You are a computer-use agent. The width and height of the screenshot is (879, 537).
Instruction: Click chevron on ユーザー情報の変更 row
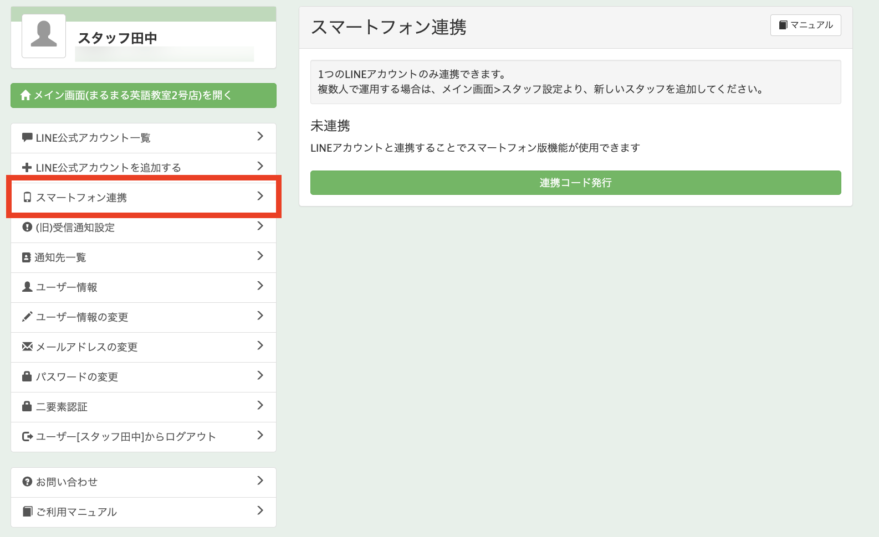click(x=260, y=316)
